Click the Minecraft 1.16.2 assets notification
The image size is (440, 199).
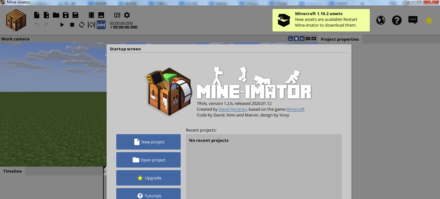[x=321, y=20]
